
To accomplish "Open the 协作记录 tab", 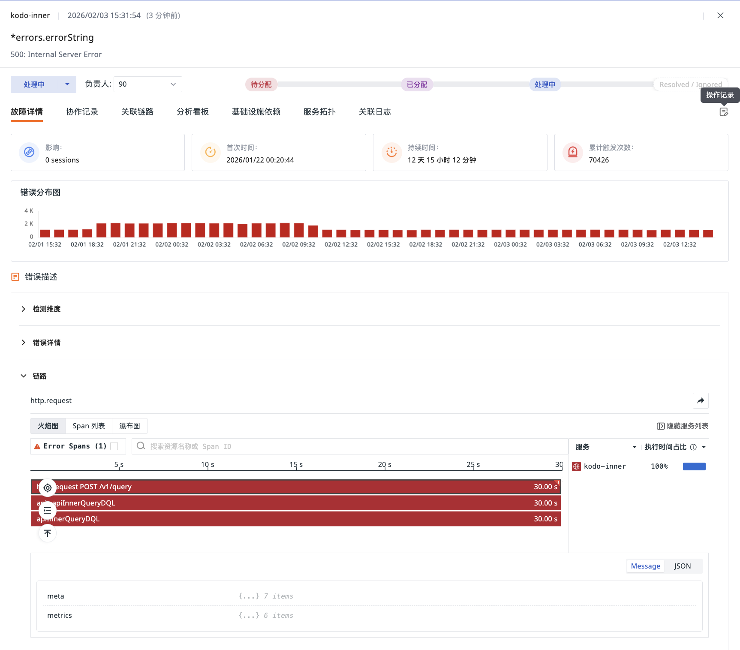I will 82,112.
